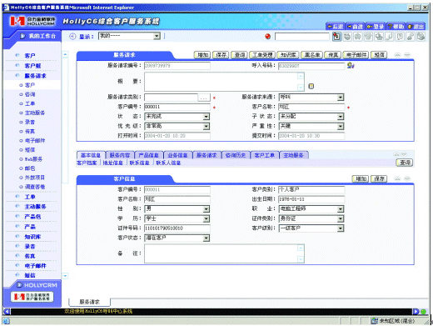Viewport: 433px width, 326px height.
Task: Click the 登录 login button with key icon
Action: point(376,27)
